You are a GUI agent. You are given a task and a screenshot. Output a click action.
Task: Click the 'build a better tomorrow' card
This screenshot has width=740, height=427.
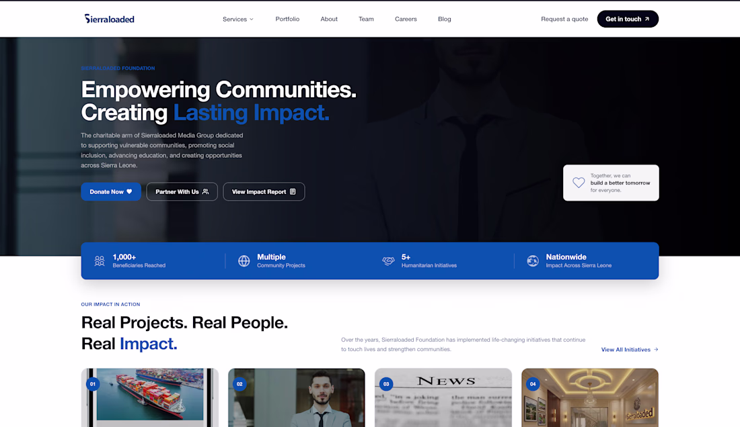[611, 183]
